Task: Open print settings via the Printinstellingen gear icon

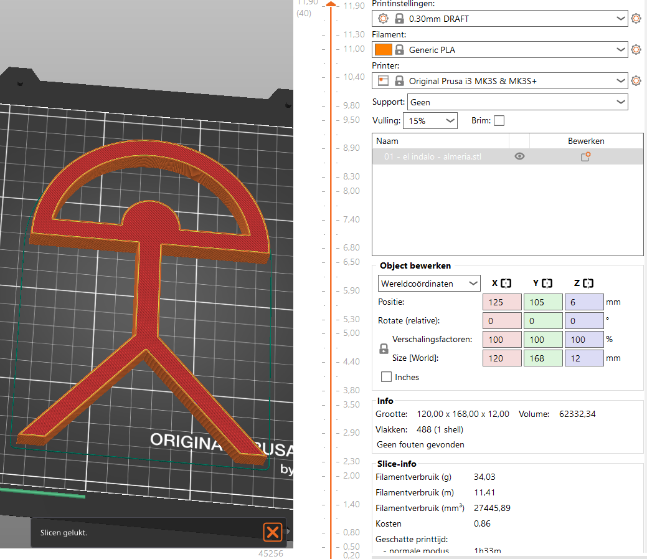Action: coord(636,19)
